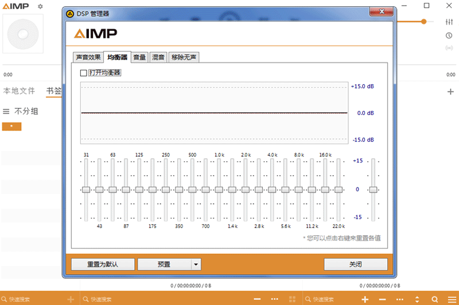This screenshot has width=459, height=305.
Task: Click the clock timer icon on the right
Action: click(x=449, y=35)
